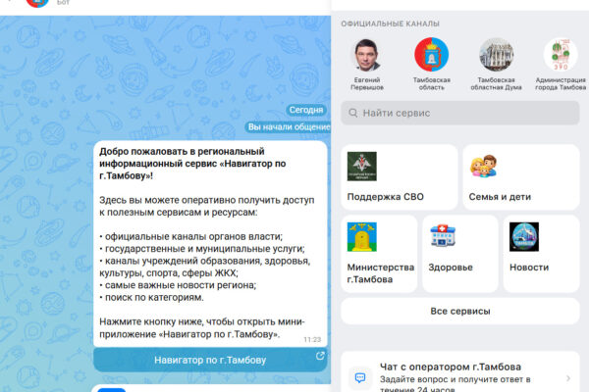The width and height of the screenshot is (589, 392).
Task: Click Администрация города Тамбова name text
Action: [x=561, y=83]
